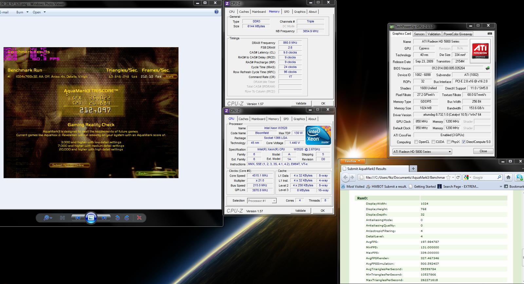Click Google search engine logo
524x284 pixels.
466,177
